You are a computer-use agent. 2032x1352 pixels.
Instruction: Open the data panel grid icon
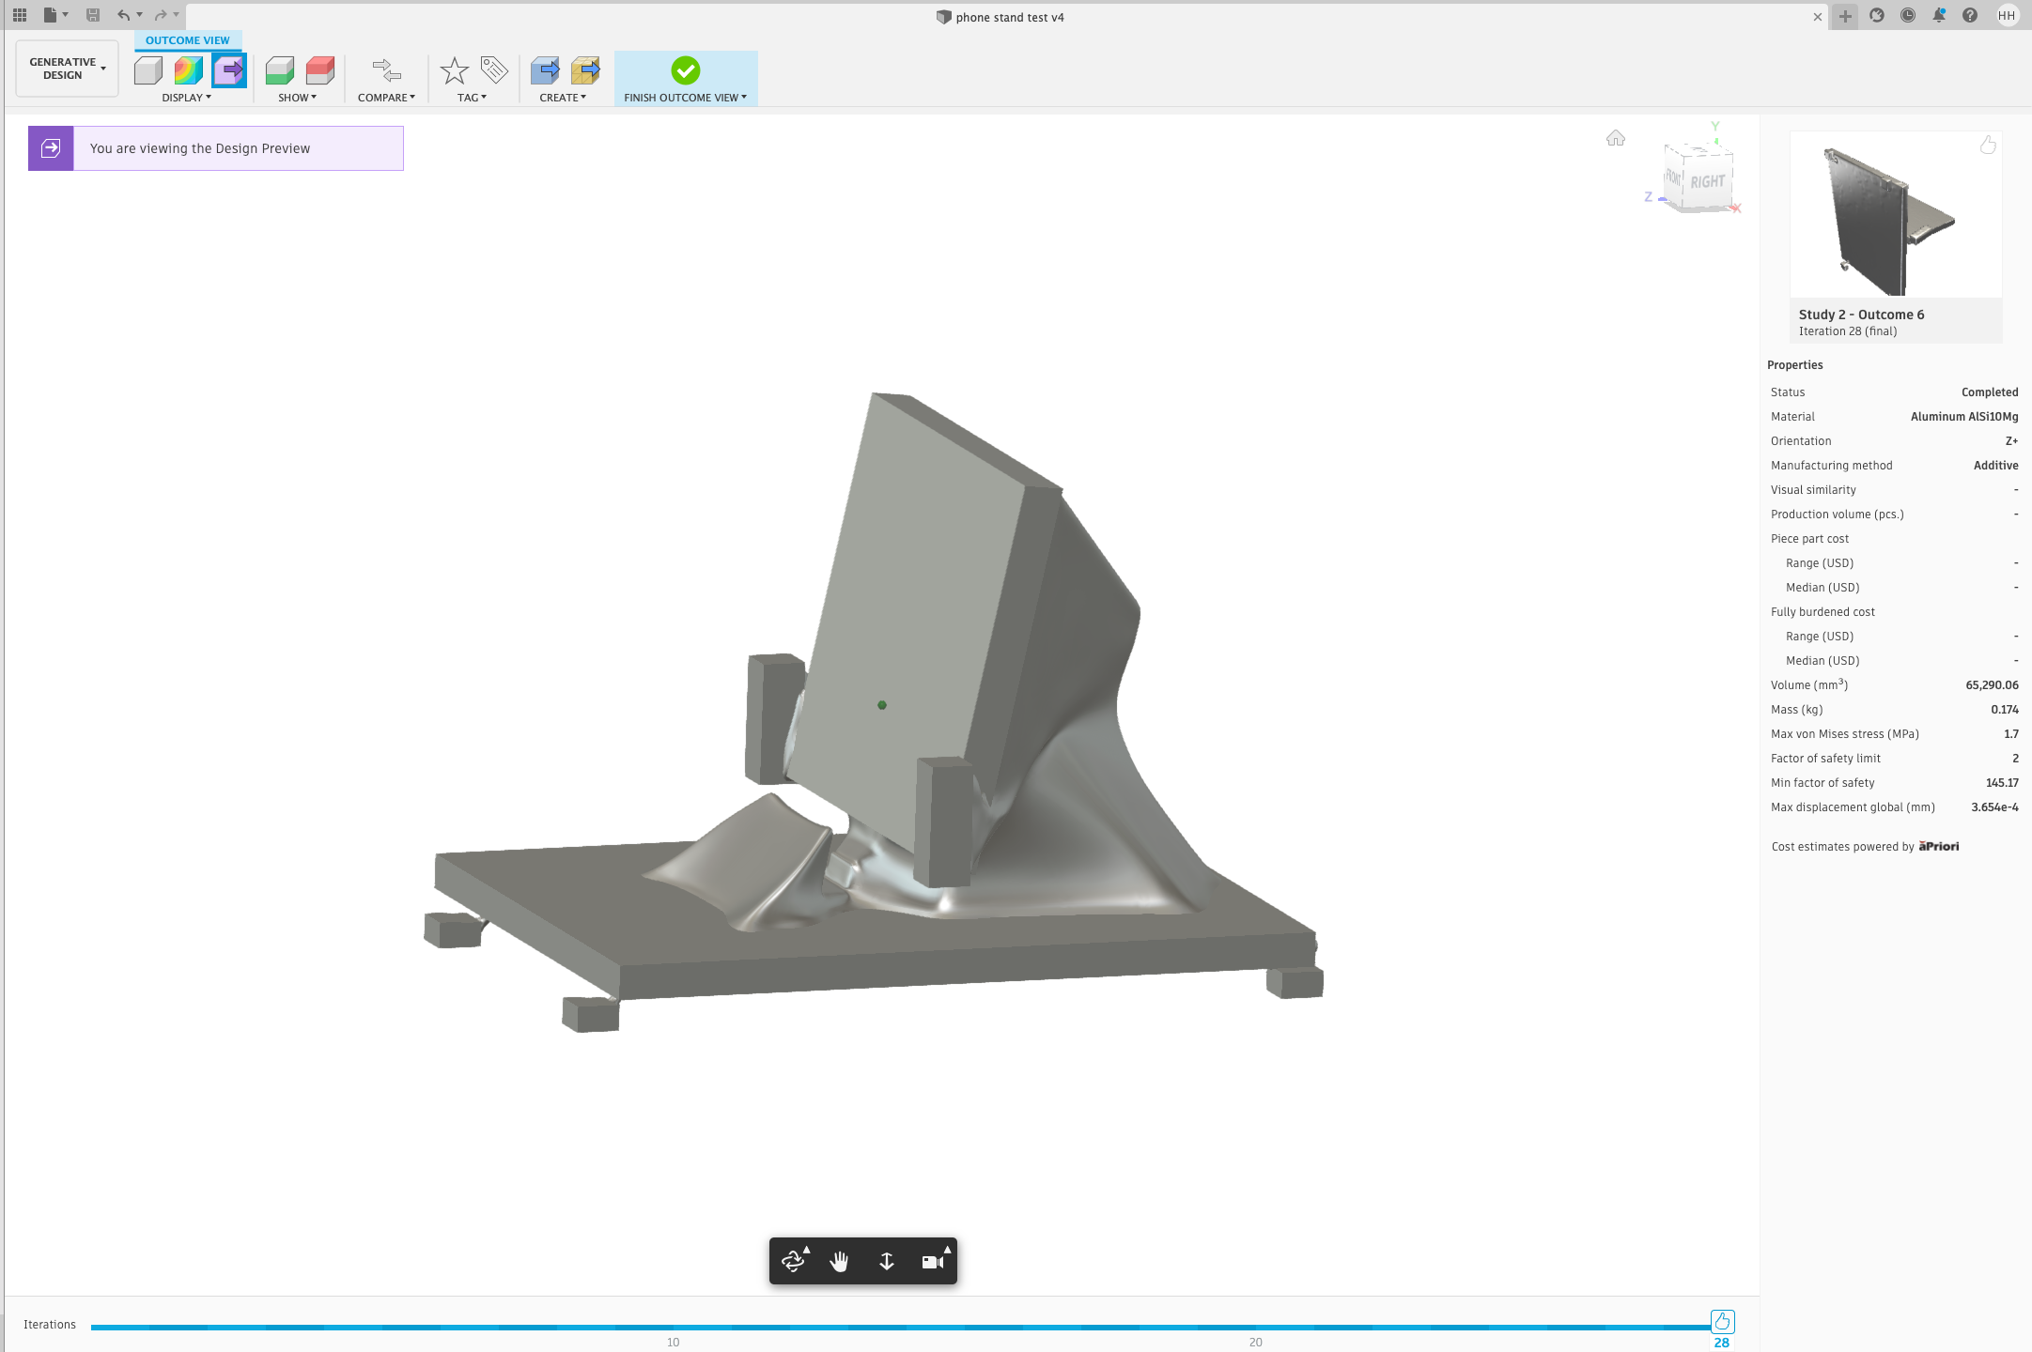(20, 15)
